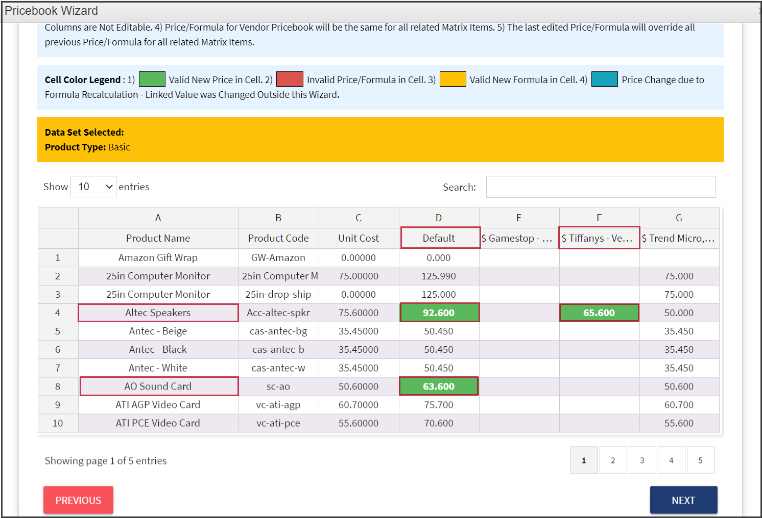Select the Antec - White cell

pyautogui.click(x=158, y=368)
